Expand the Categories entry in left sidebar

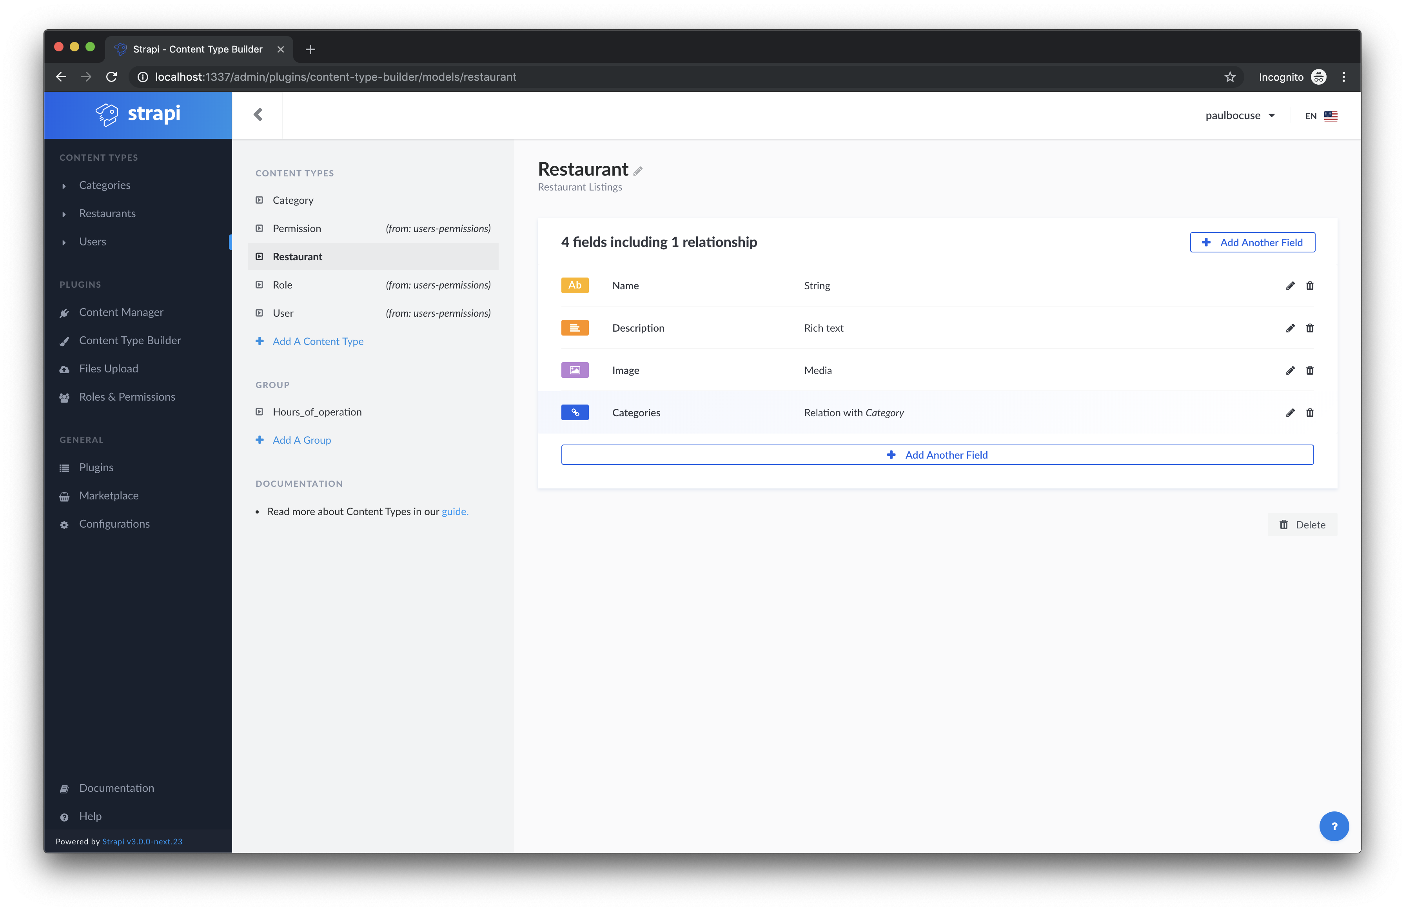pos(105,185)
